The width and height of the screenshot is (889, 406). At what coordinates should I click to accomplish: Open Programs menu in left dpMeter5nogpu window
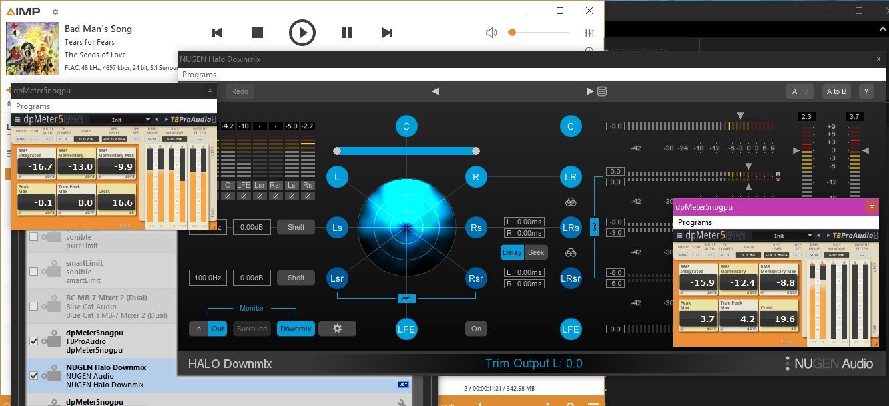tap(33, 106)
